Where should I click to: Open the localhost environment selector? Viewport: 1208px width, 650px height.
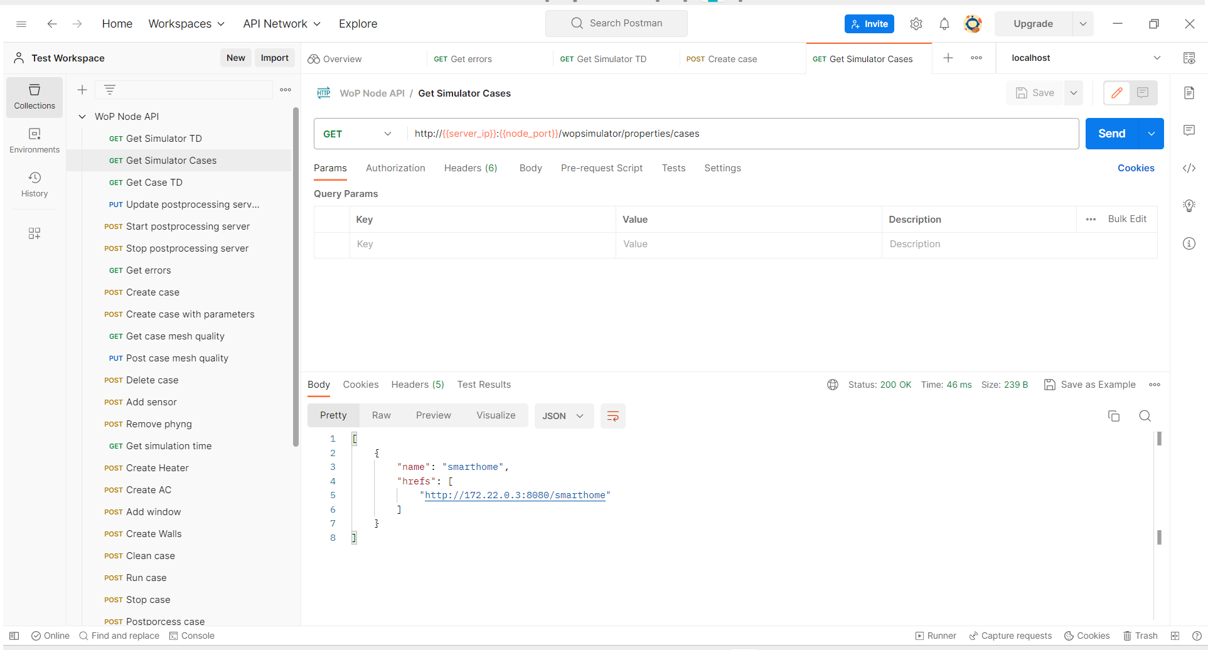coord(1086,58)
